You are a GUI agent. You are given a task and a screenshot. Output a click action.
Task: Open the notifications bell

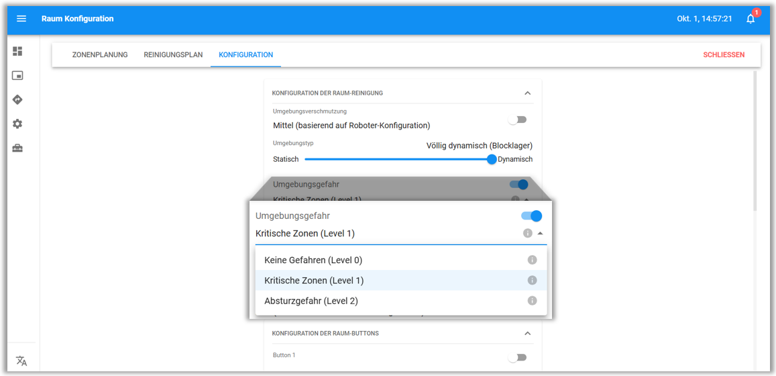point(751,19)
